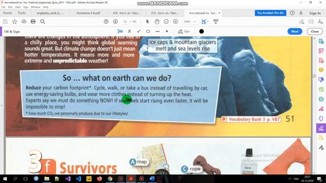Zoom out with the minus button
The width and height of the screenshot is (326, 183).
tap(166, 21)
